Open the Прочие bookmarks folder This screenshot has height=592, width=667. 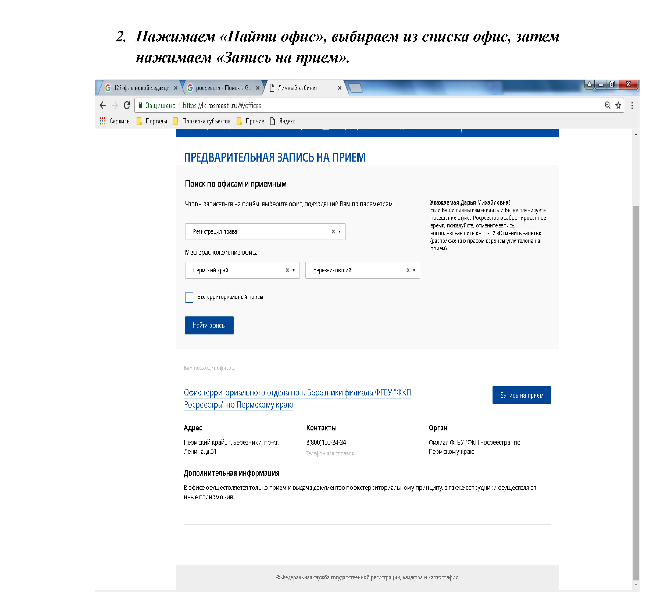point(250,121)
